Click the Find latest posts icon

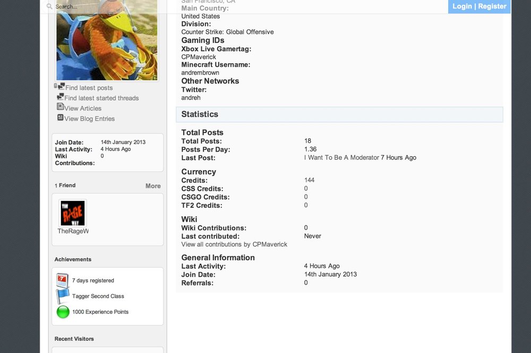[61, 86]
